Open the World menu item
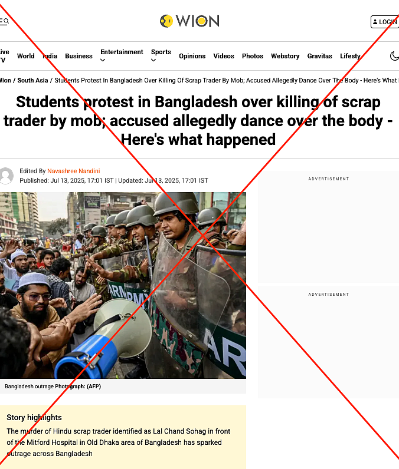The height and width of the screenshot is (469, 399). point(26,56)
